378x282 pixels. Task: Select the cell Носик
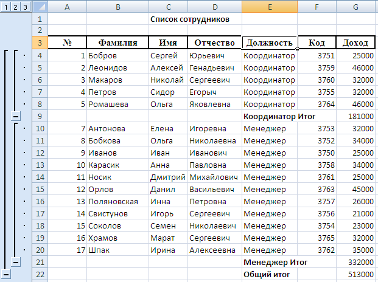pos(117,177)
